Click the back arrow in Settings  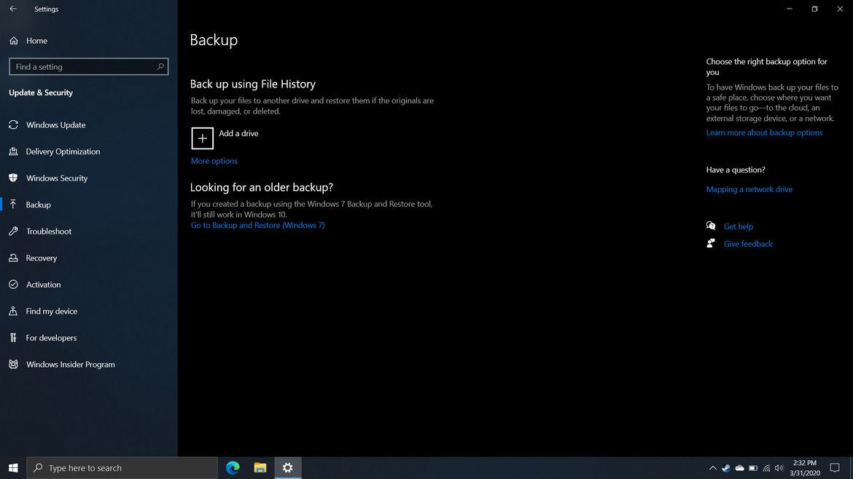tap(13, 9)
